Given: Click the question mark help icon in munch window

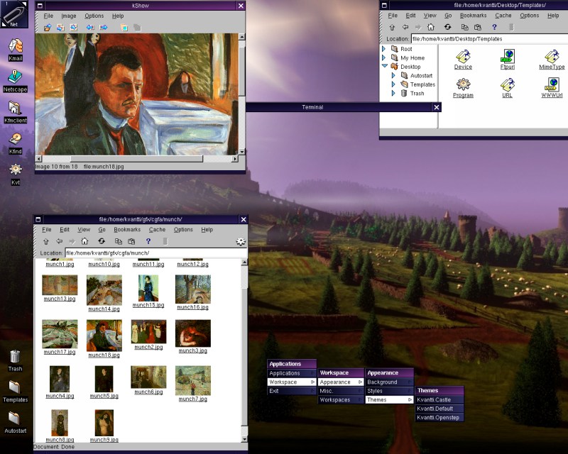Looking at the screenshot, I should (148, 241).
